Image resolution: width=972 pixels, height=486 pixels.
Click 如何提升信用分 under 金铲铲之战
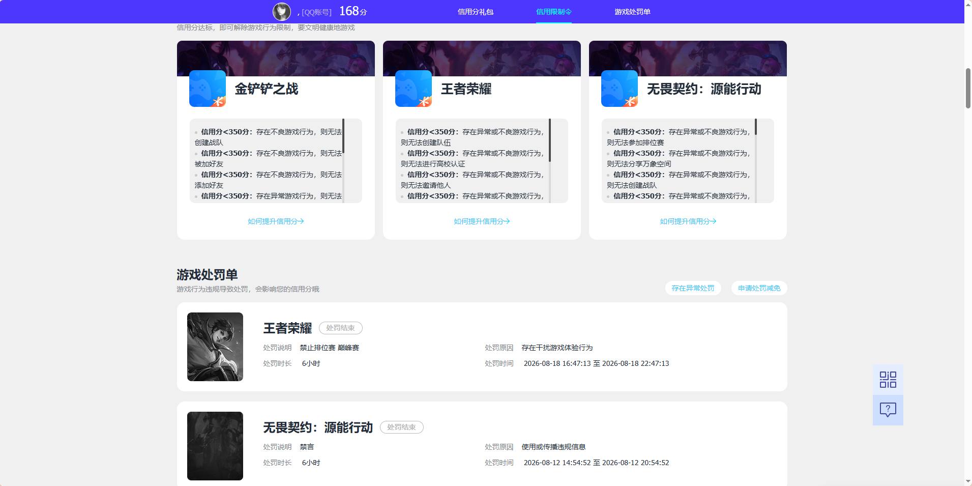(x=276, y=221)
